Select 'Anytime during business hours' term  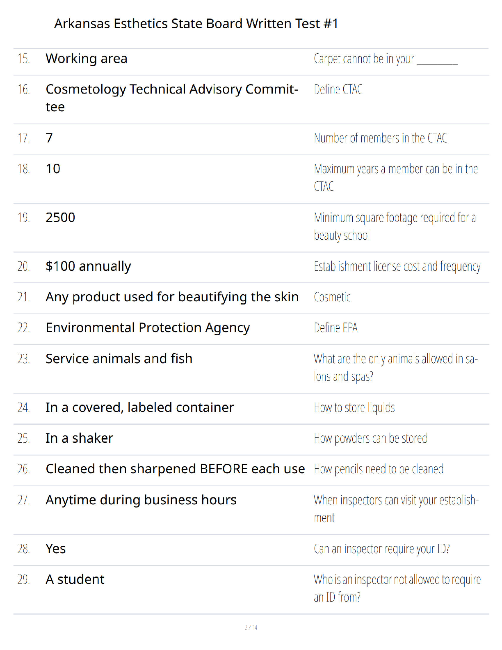tap(141, 500)
